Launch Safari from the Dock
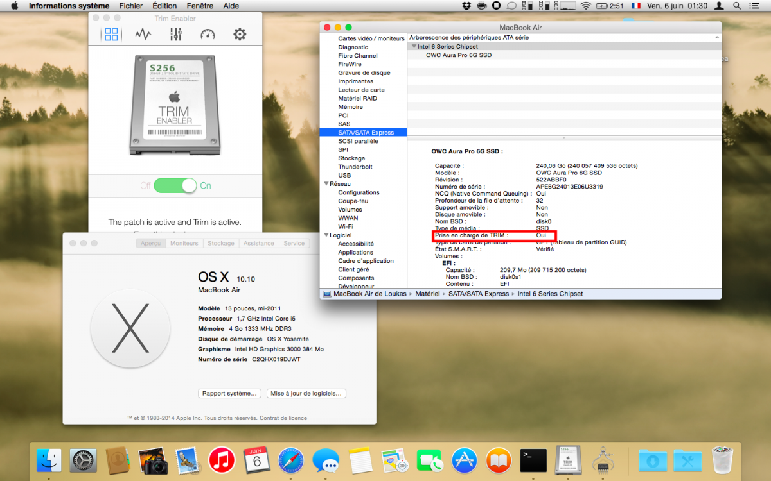Screen dimensions: 771x481 pyautogui.click(x=291, y=460)
